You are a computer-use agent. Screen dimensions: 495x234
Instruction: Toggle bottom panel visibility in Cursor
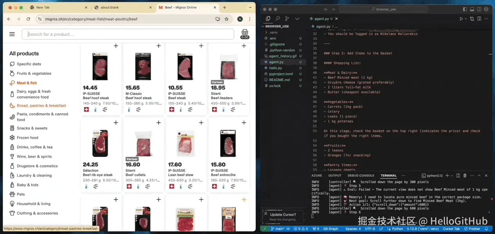(472, 9)
